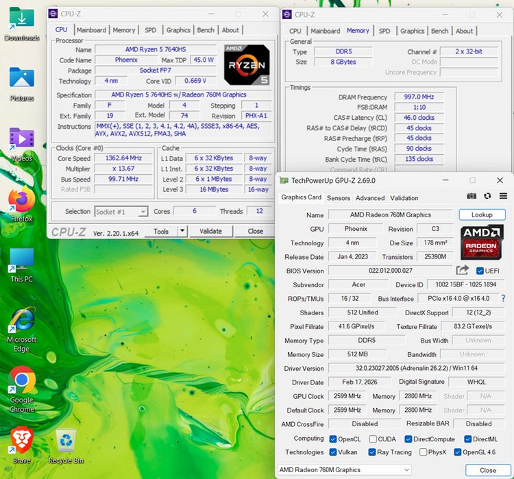The height and width of the screenshot is (479, 514).
Task: Open the Videos desktop shortcut
Action: point(22,145)
